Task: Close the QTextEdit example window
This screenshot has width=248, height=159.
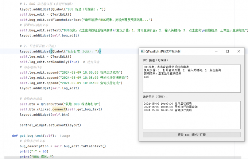Action: tap(239, 51)
